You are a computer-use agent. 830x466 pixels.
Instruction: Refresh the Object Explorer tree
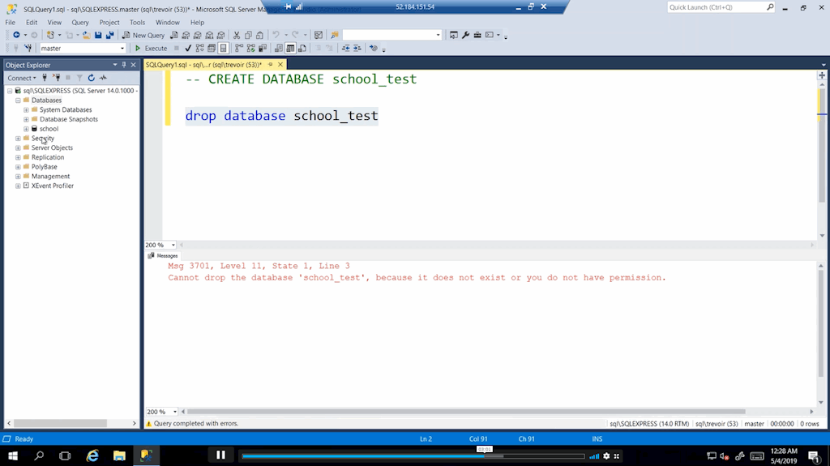click(x=91, y=78)
